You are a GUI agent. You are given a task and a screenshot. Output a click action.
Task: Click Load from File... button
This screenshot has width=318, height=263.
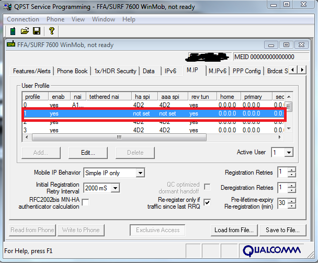click(234, 230)
